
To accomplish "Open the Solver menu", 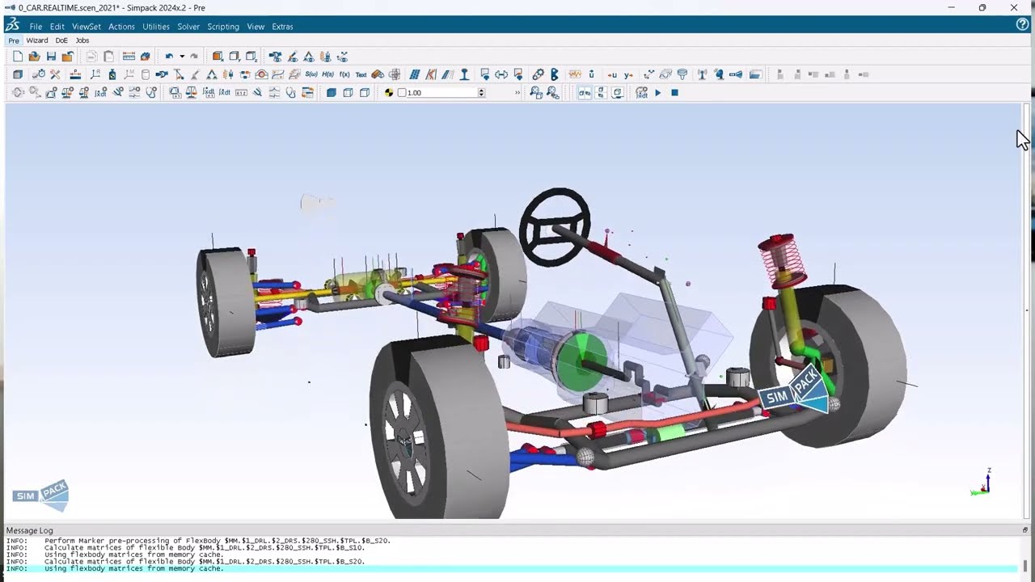I will click(188, 27).
